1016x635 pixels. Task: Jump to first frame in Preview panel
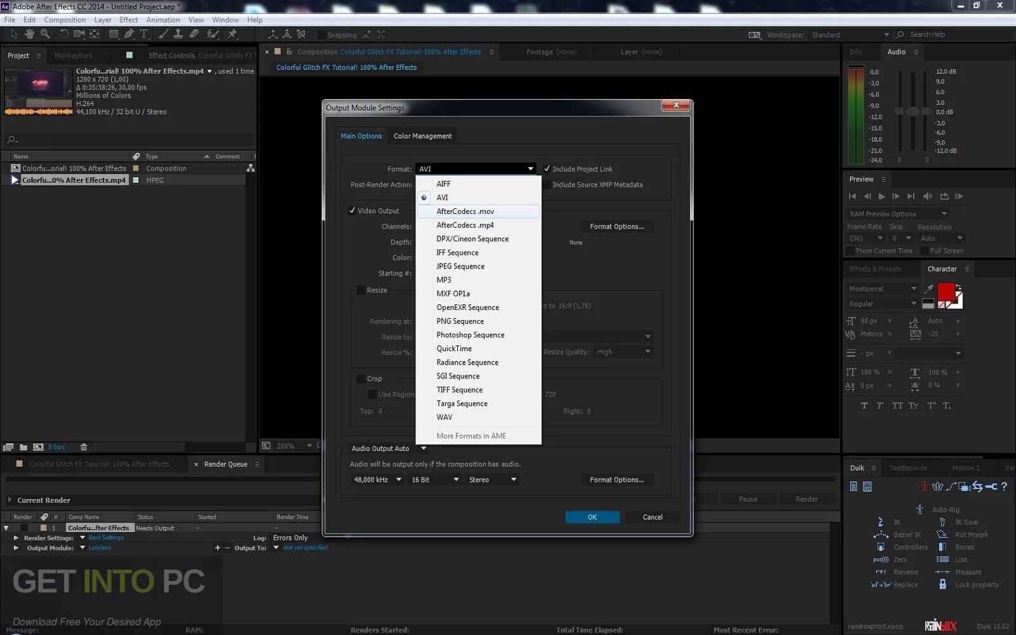click(852, 196)
